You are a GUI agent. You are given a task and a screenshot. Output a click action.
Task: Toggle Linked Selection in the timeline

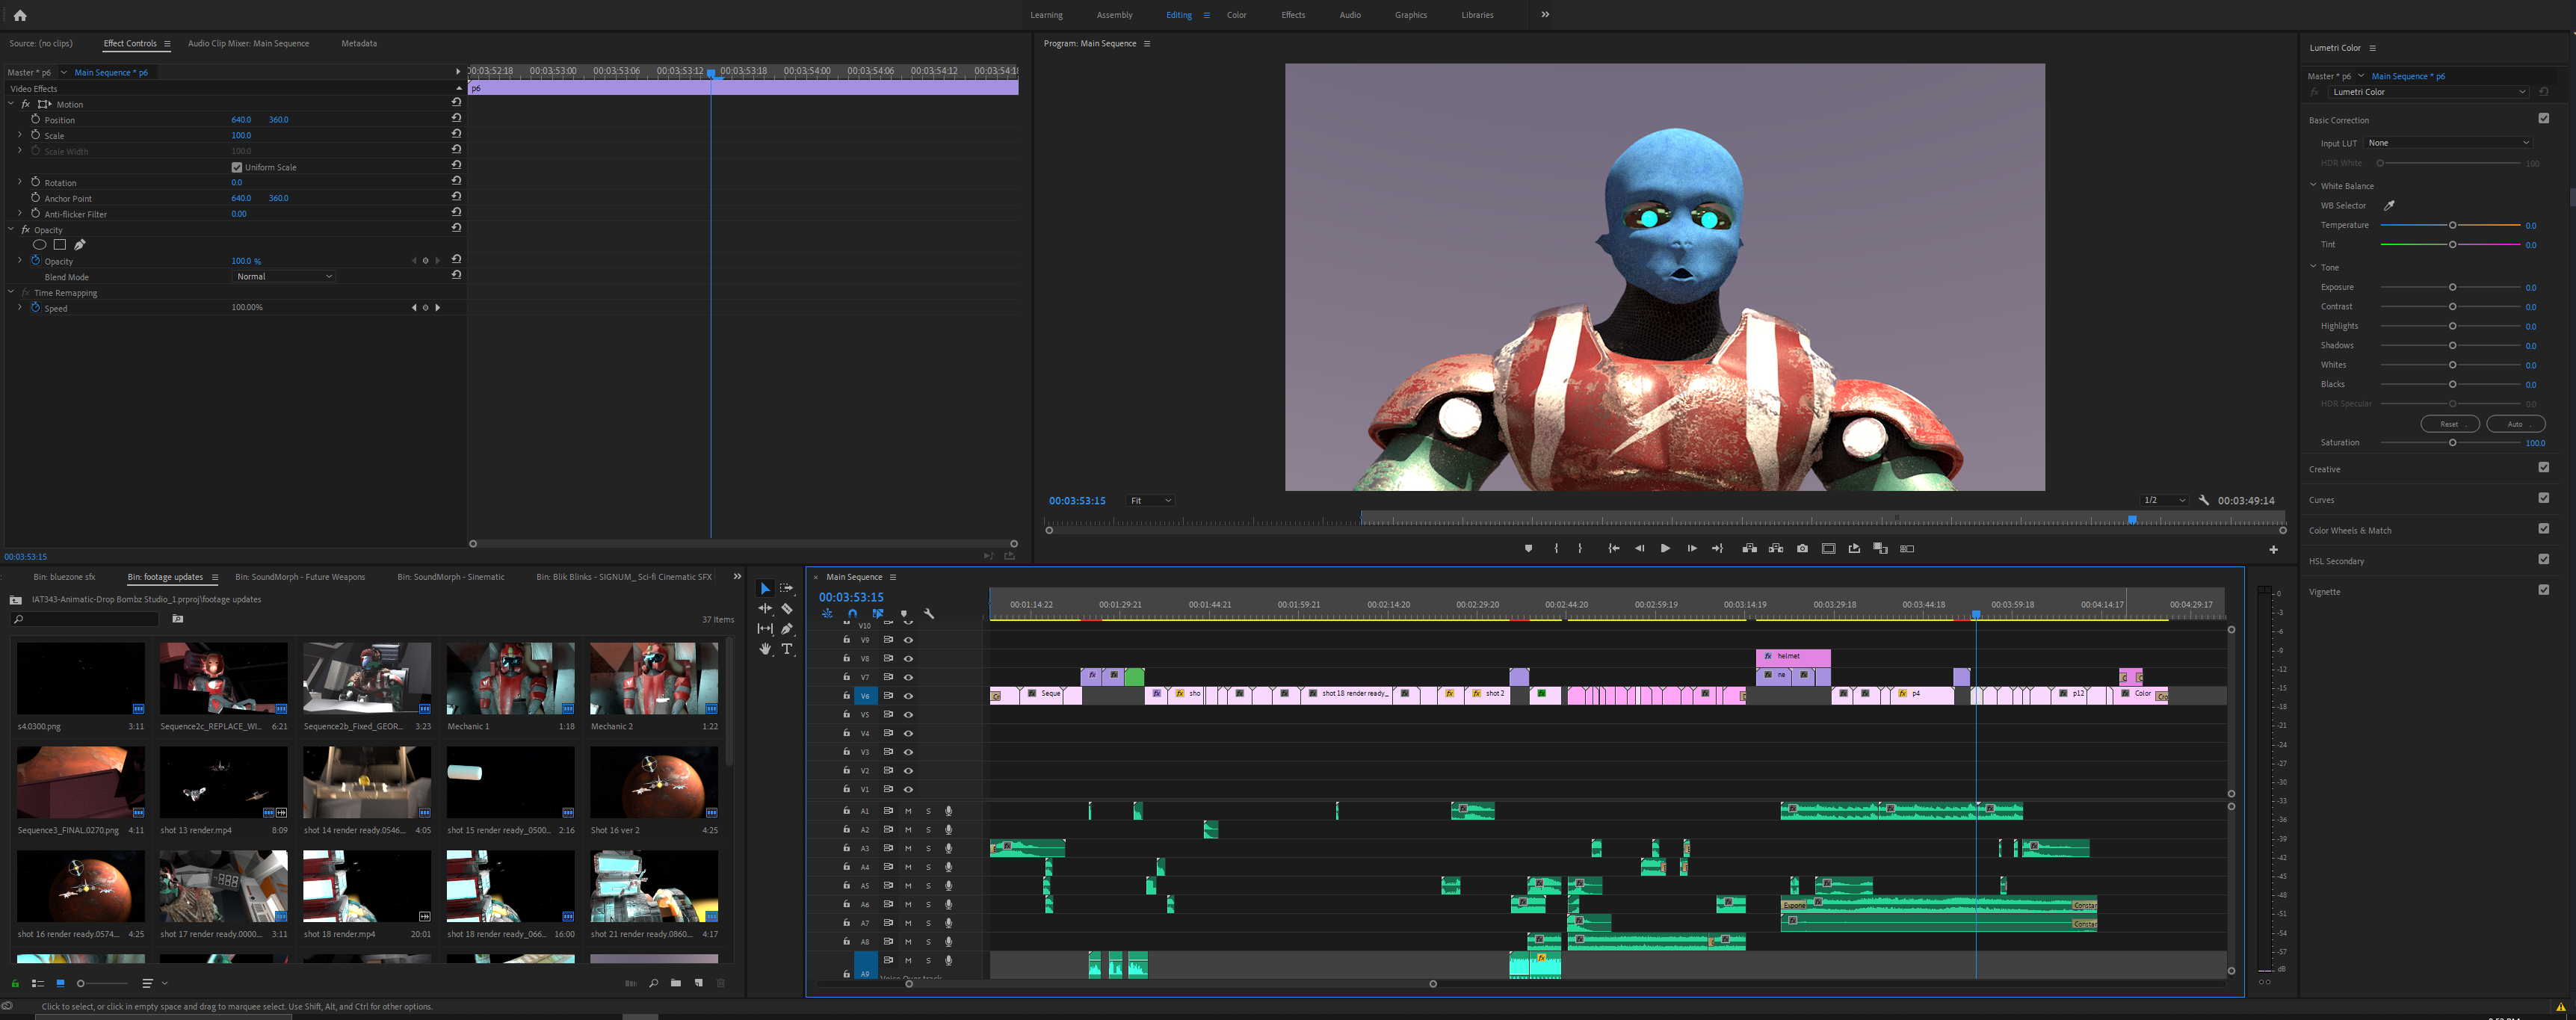pos(878,614)
